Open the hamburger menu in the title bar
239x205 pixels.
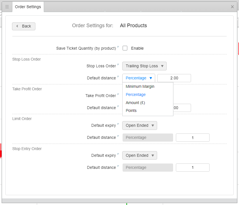point(7,7)
